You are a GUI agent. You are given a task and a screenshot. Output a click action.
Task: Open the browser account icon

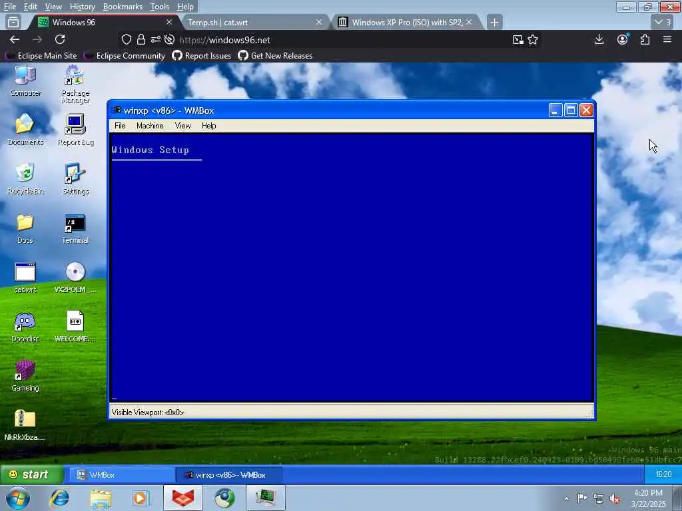pos(623,39)
